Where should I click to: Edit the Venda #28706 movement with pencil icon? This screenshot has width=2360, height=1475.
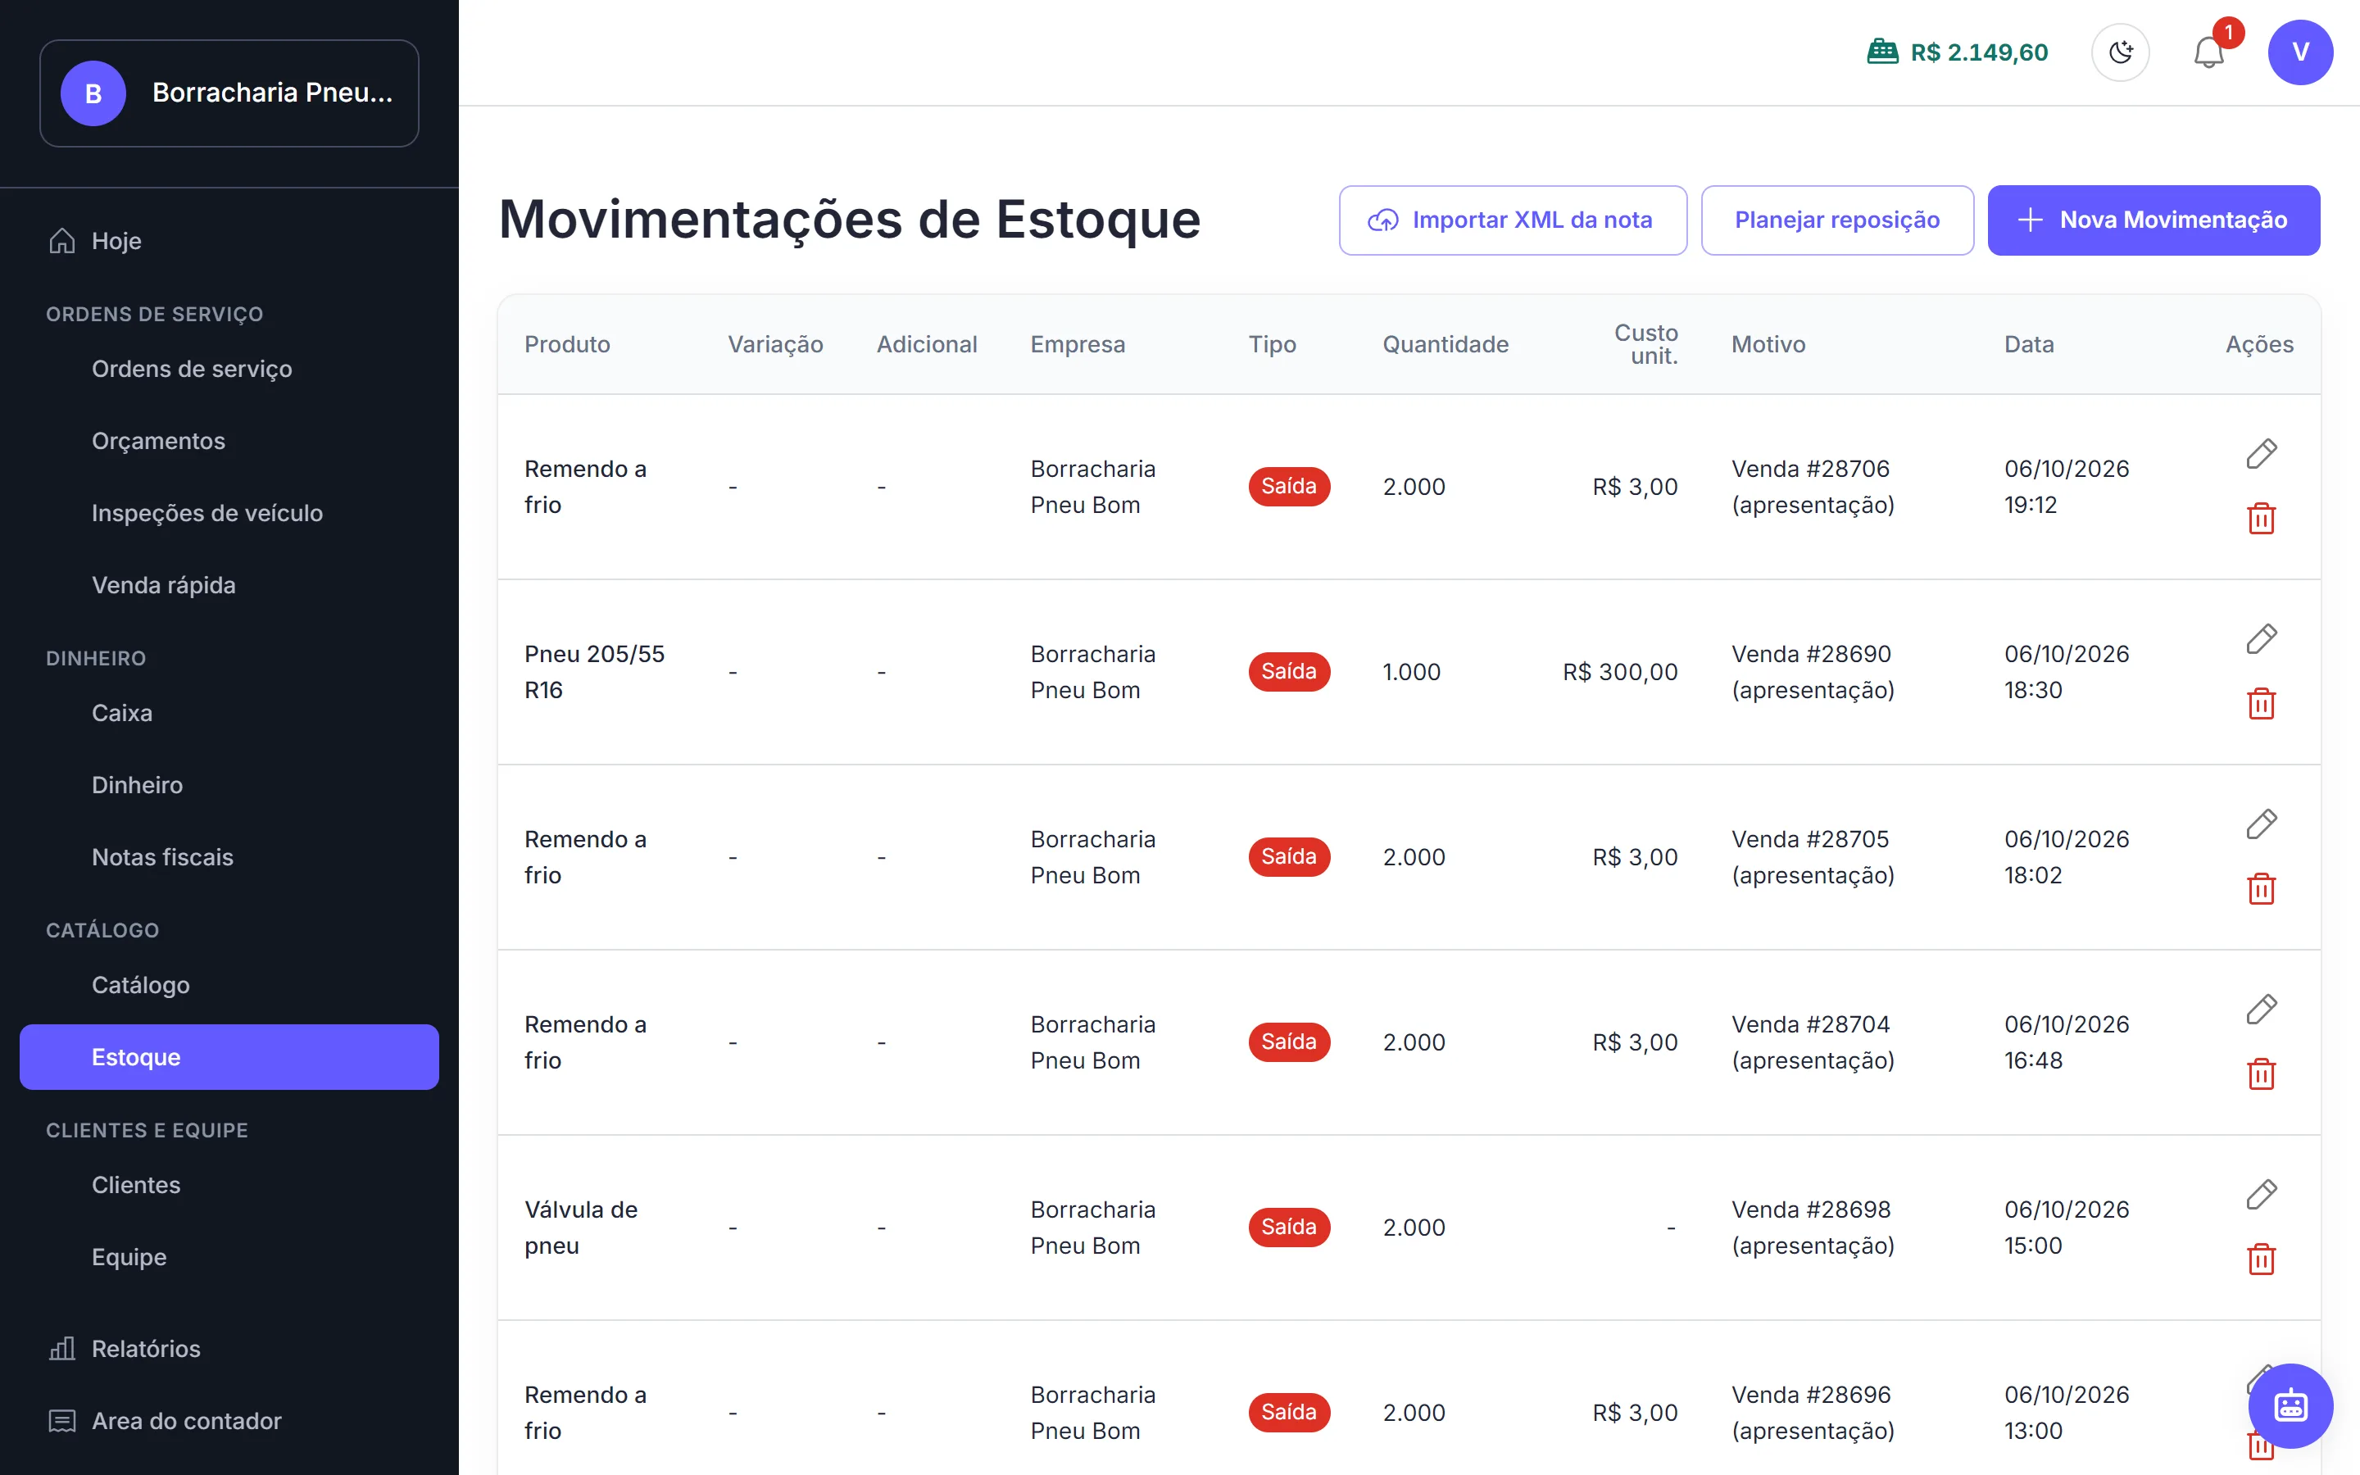tap(2261, 454)
